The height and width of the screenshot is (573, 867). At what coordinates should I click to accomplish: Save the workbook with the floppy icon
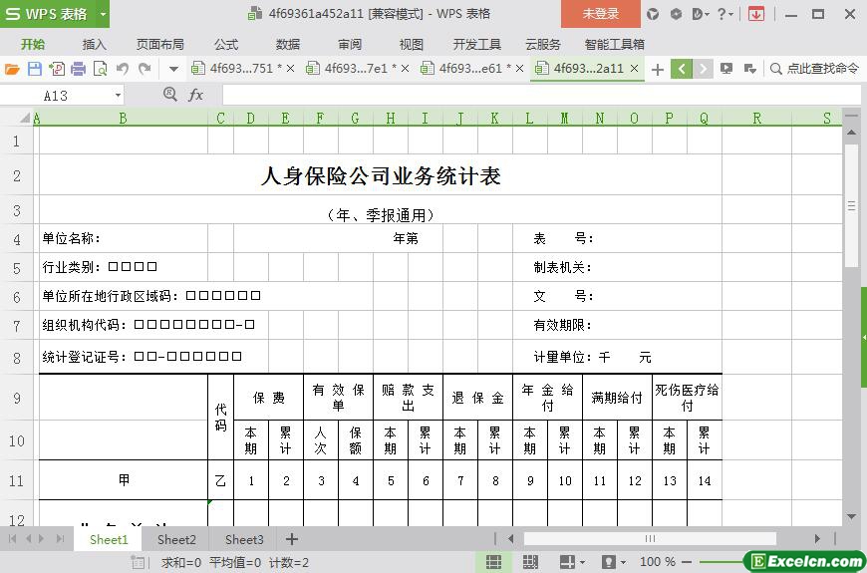pos(34,69)
